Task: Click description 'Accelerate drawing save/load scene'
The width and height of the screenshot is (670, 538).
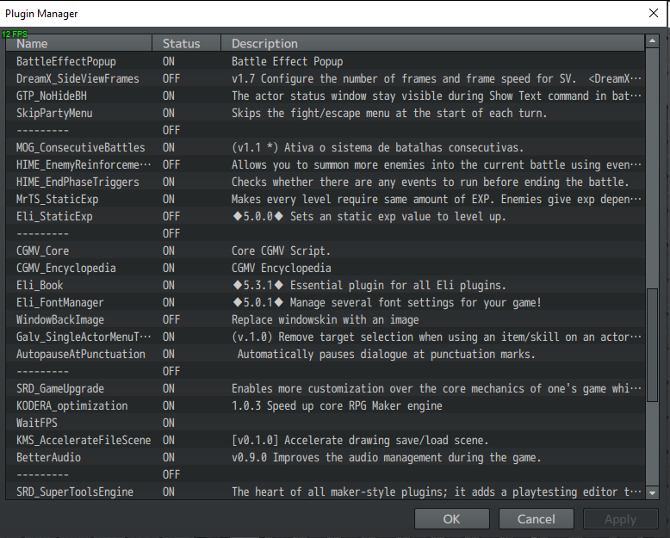Action: 387,440
